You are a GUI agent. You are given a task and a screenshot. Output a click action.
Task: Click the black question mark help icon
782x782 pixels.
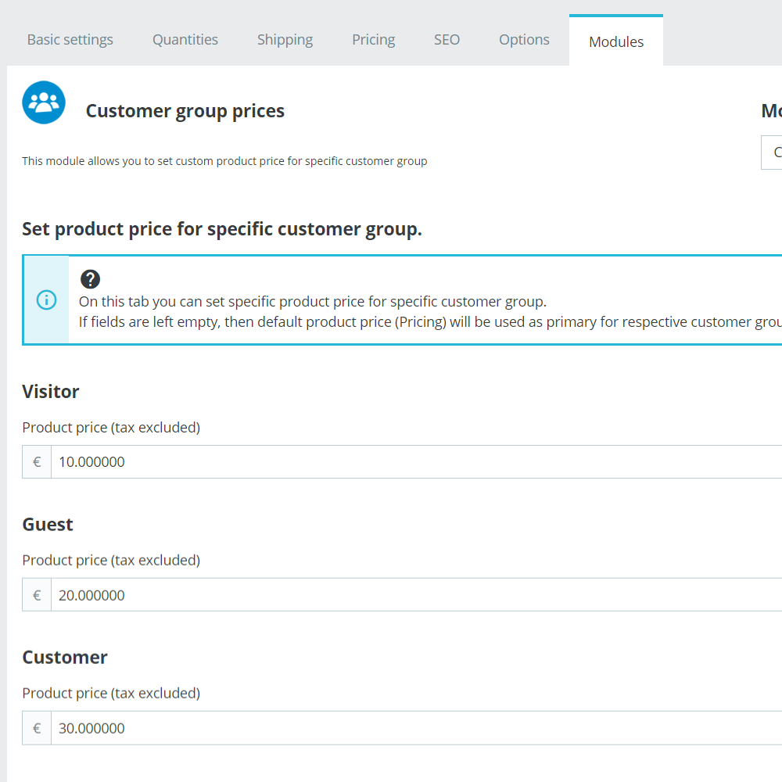coord(91,279)
